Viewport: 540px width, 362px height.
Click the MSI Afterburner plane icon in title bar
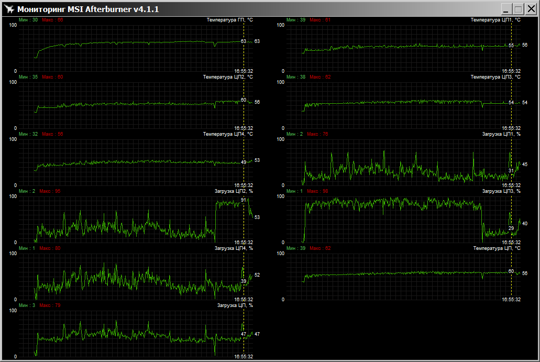(x=8, y=9)
